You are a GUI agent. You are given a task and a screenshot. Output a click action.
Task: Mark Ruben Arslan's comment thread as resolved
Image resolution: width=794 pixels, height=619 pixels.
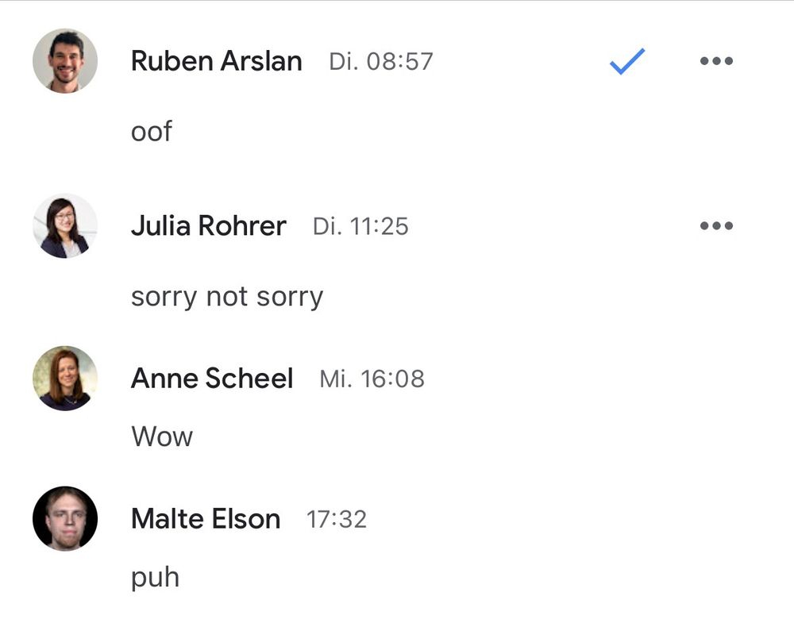click(x=626, y=61)
